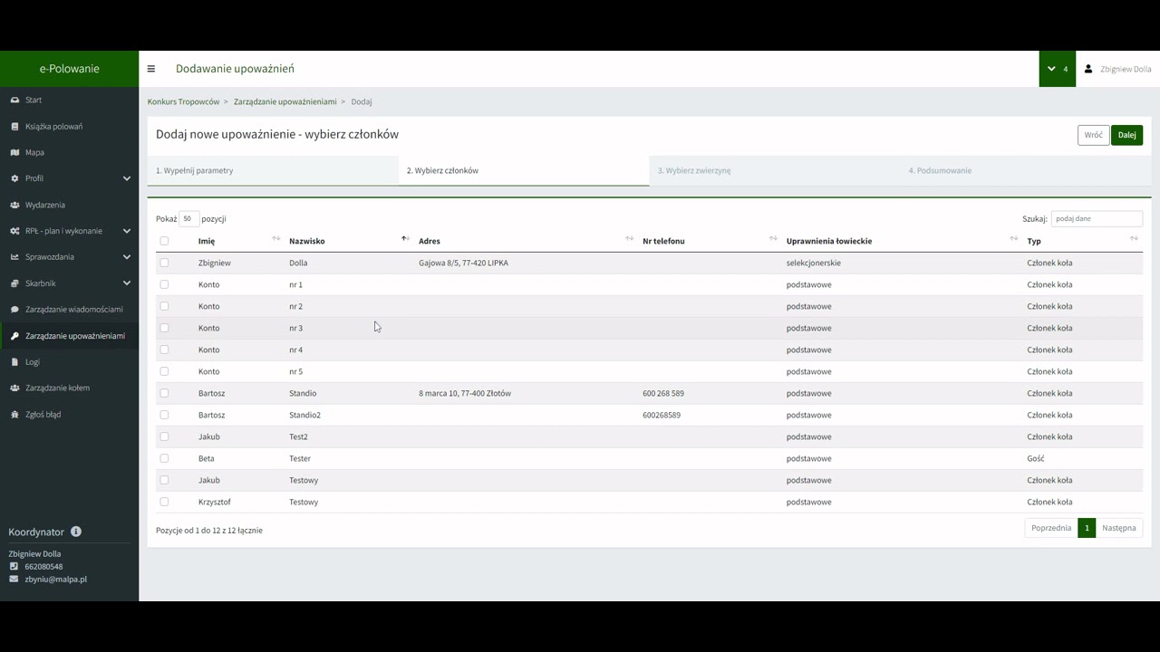Click the Wróć button

pos(1094,135)
